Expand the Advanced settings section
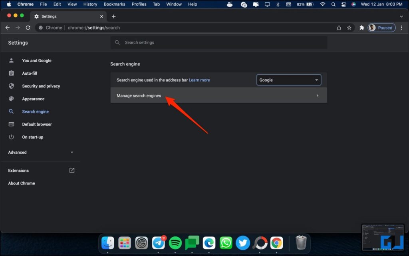 click(x=40, y=152)
